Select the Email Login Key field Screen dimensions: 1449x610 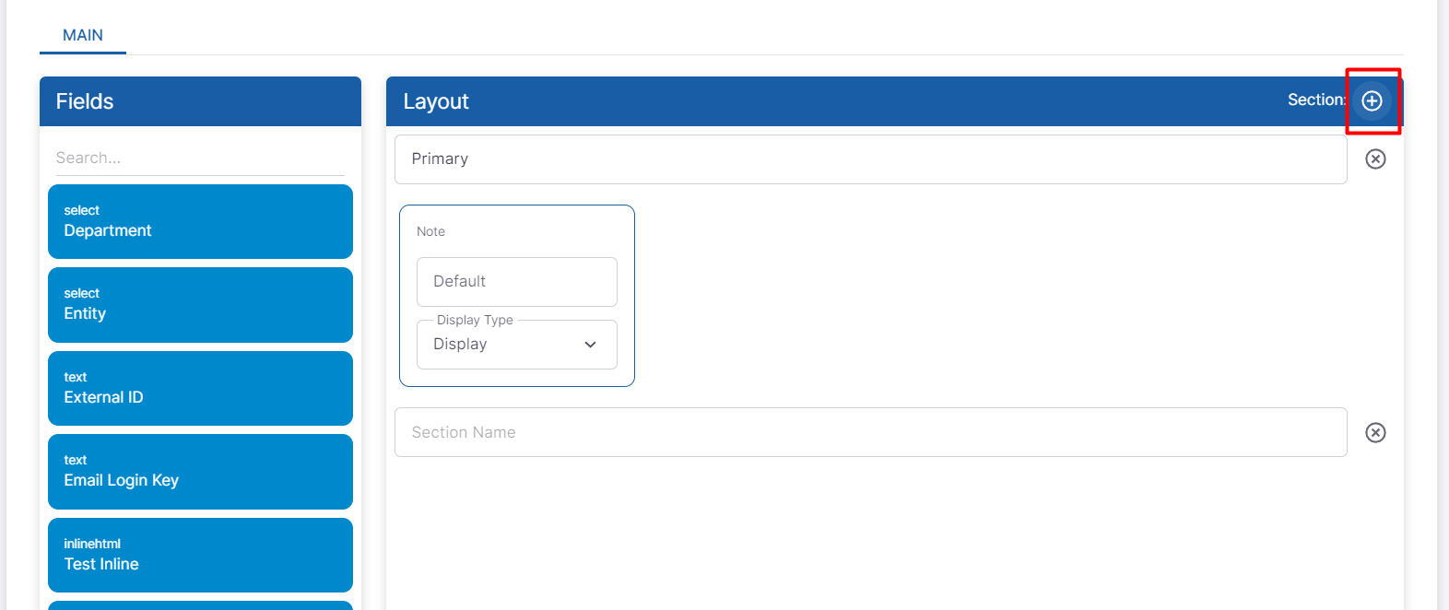click(x=200, y=472)
